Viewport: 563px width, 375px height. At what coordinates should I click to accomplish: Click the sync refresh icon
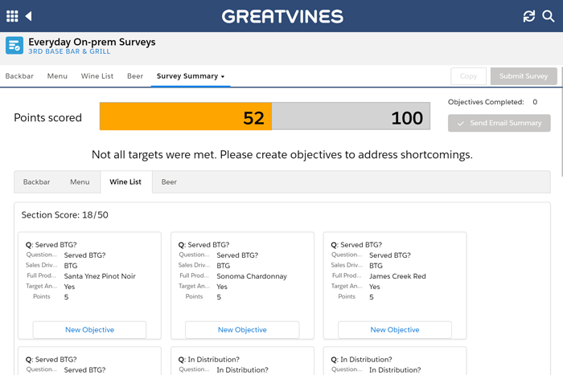[528, 16]
